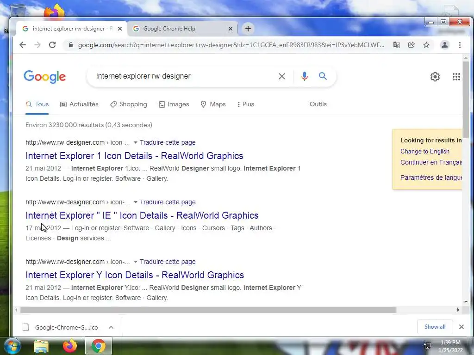Expand the Plus more options menu

(x=246, y=104)
